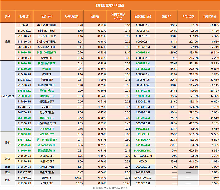The image size is (220, 190).
Task: Select the 宽基 category cell
Action: (8, 42)
